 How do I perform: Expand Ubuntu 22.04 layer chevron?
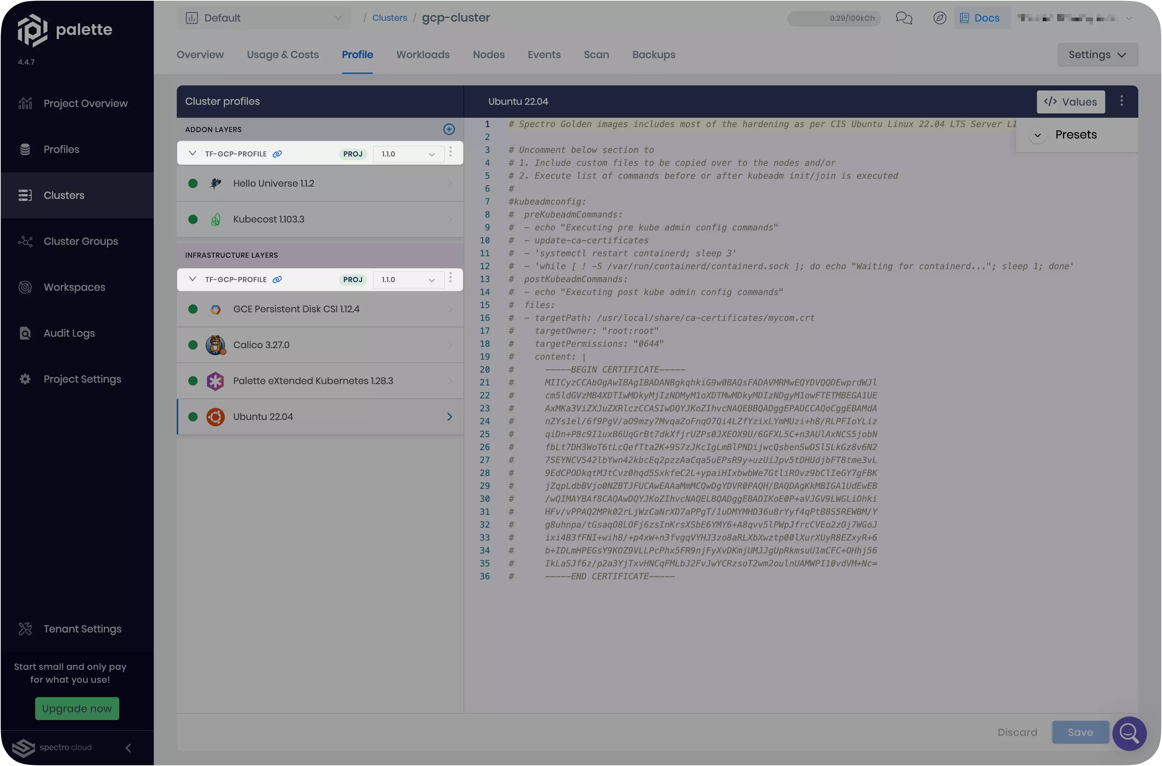tap(449, 417)
